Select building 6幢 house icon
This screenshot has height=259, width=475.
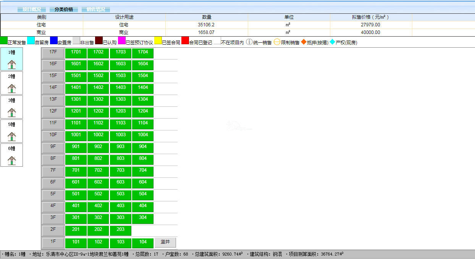click(x=12, y=160)
